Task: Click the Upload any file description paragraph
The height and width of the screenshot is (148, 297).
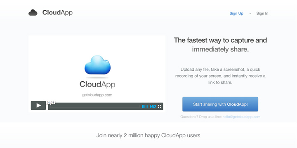Action: point(220,76)
